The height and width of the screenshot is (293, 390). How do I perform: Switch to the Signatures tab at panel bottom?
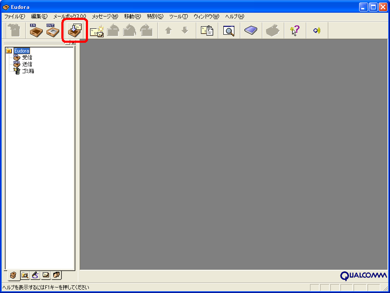(x=35, y=275)
